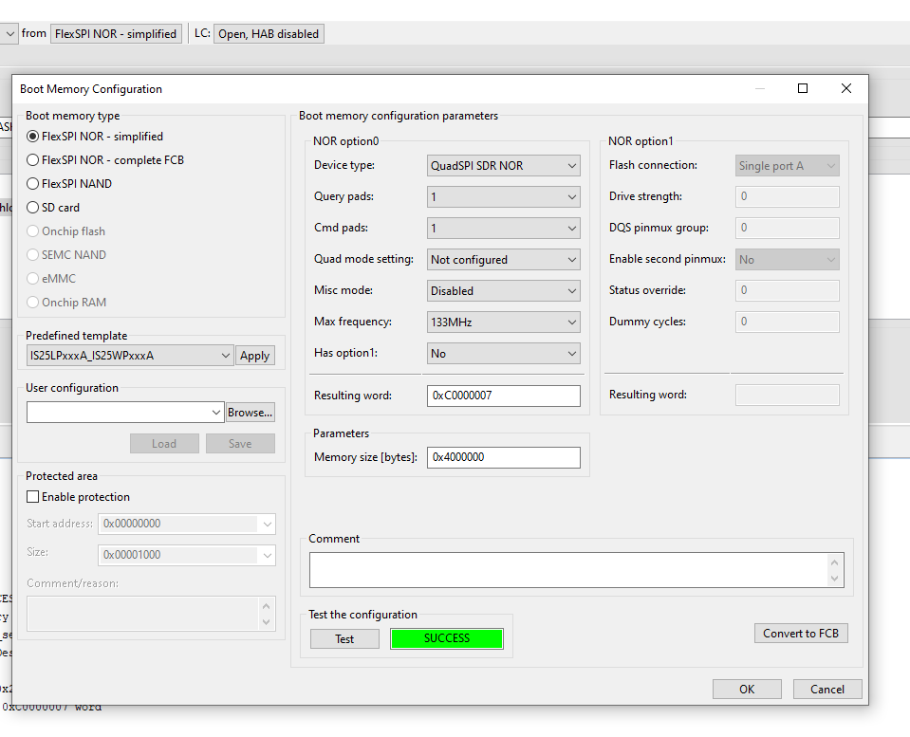The image size is (910, 737).
Task: Select the FlexSPI NAND boot memory type
Action: tap(32, 183)
